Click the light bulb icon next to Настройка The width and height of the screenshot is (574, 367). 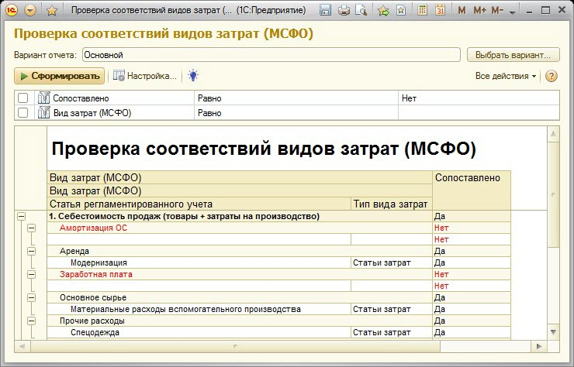(x=192, y=76)
